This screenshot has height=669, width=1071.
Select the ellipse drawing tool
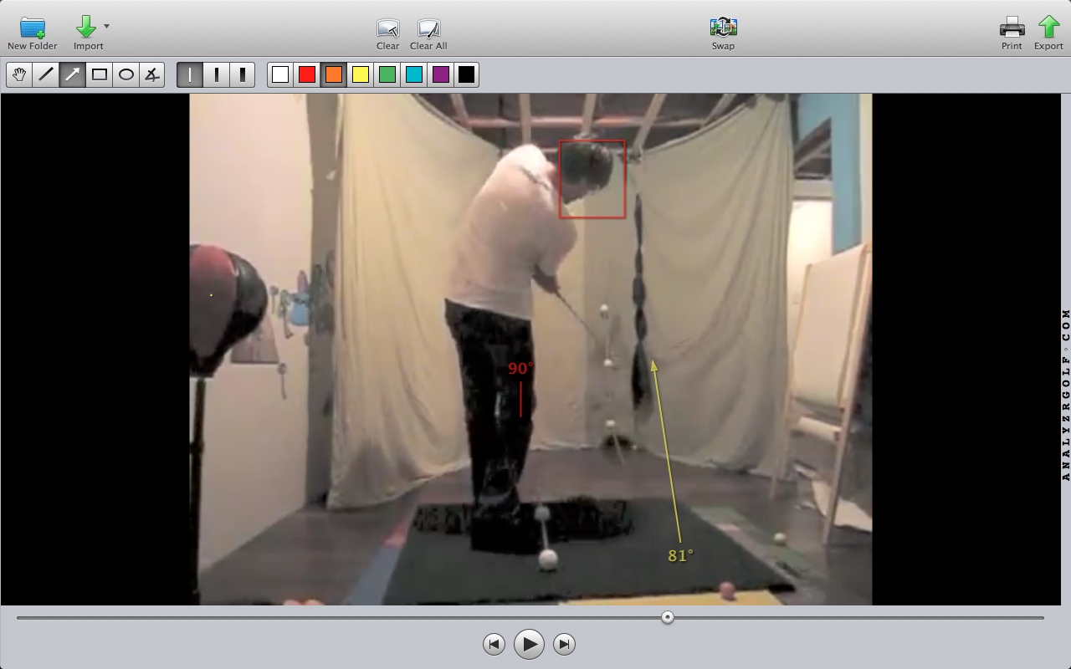[126, 74]
